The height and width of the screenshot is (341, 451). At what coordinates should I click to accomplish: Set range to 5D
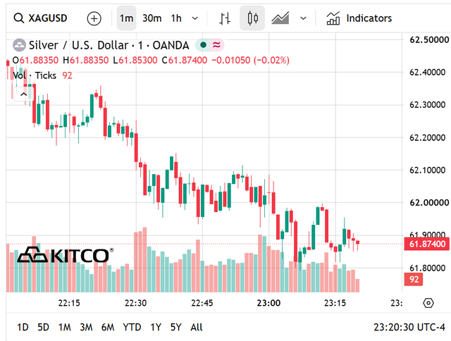[43, 327]
